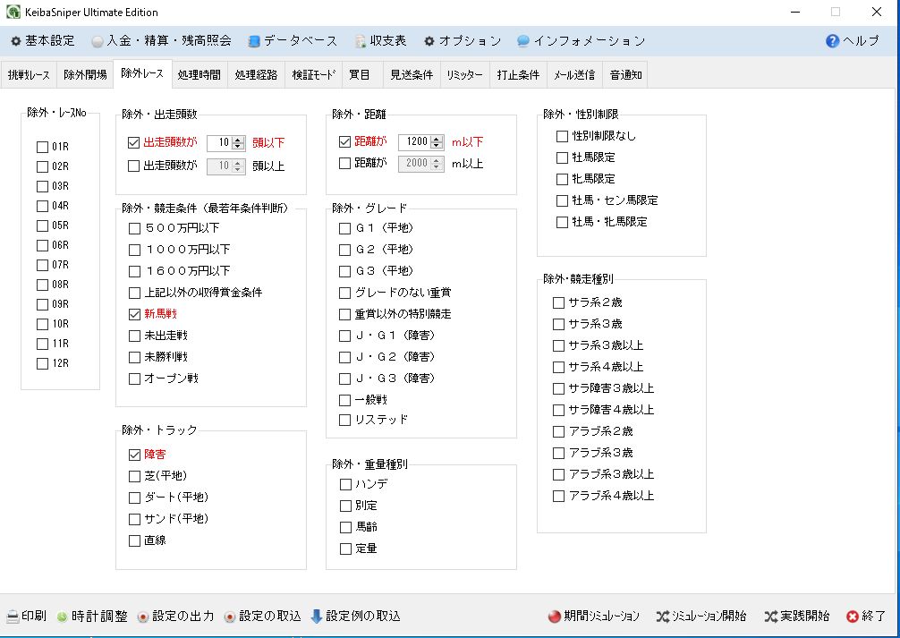Open the 打止条件 tab
Image resolution: width=900 pixels, height=638 pixels.
tap(518, 74)
